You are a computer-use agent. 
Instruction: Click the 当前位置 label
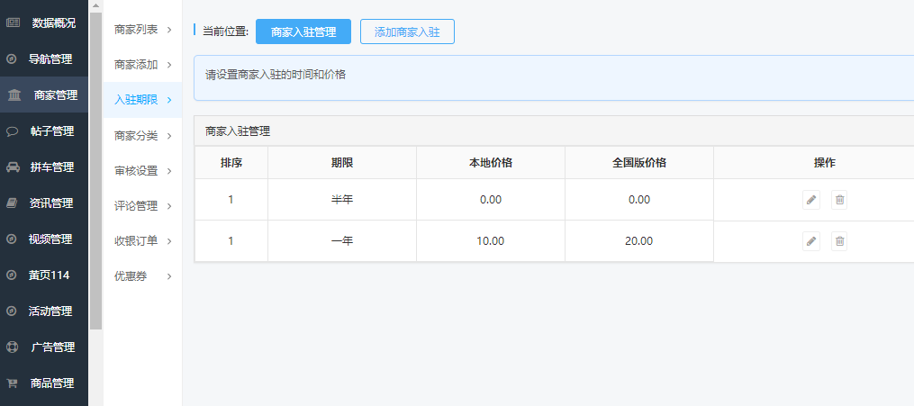pyautogui.click(x=225, y=32)
